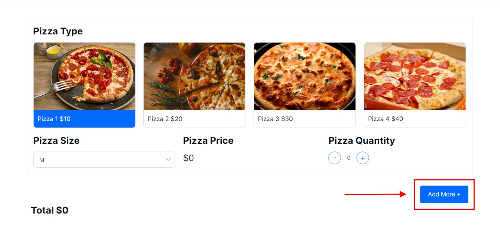
Task: Click the Pizza Size heading
Action: click(x=56, y=141)
